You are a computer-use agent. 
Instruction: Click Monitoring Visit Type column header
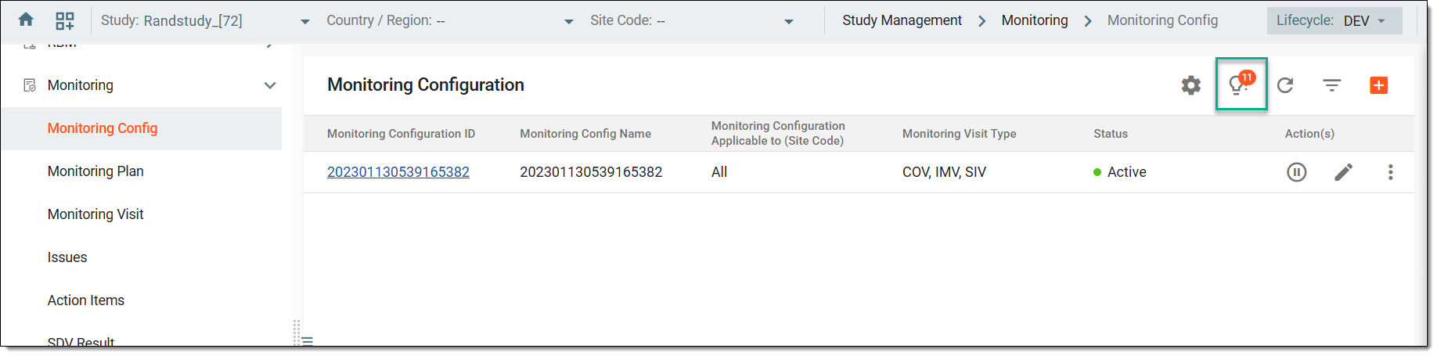coord(959,134)
